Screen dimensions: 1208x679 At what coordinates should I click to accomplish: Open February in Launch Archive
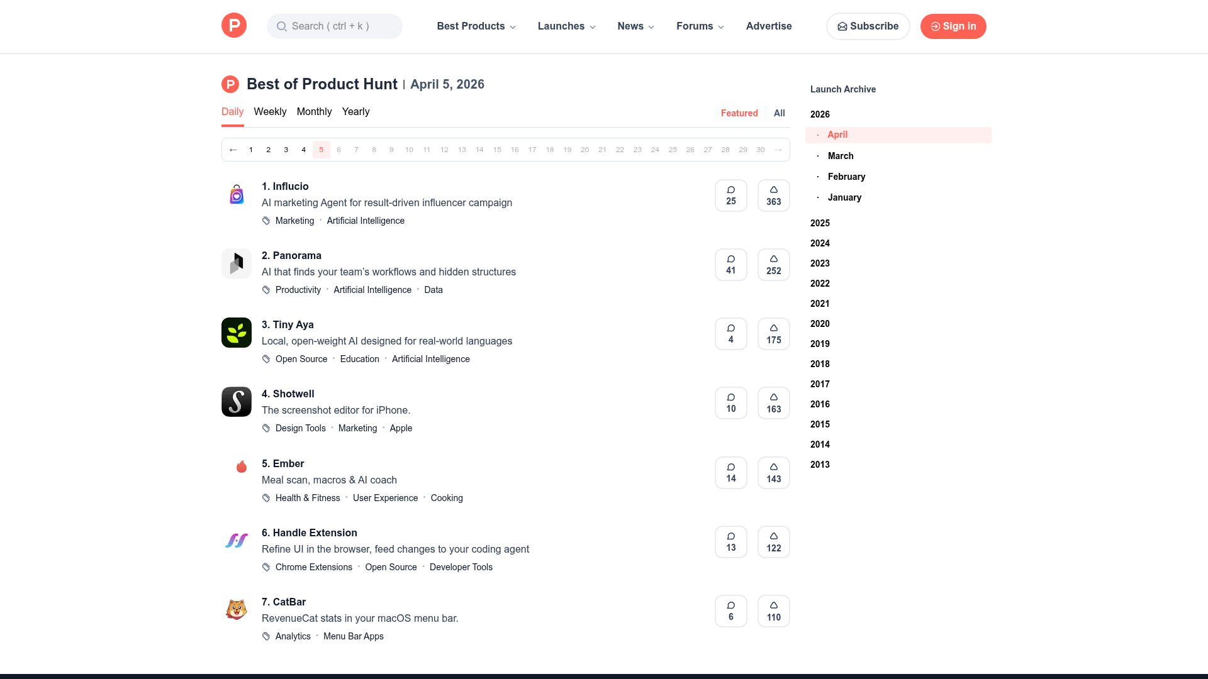846,177
